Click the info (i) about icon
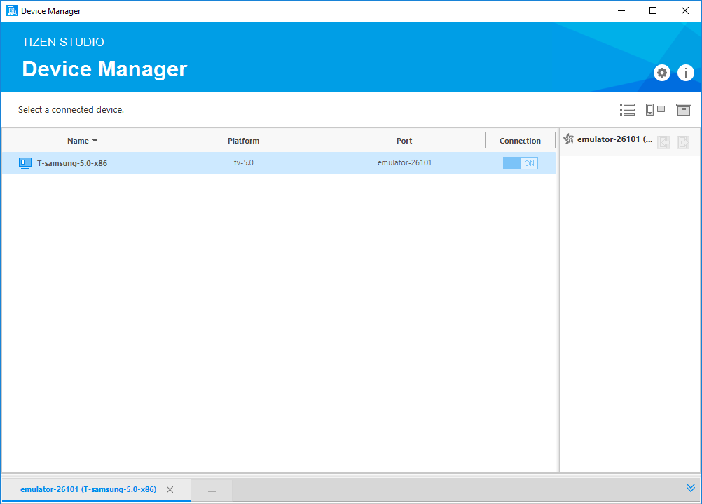 [685, 73]
